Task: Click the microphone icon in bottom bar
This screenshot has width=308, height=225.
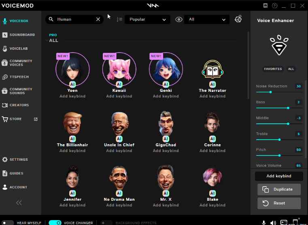Action: [x=264, y=223]
